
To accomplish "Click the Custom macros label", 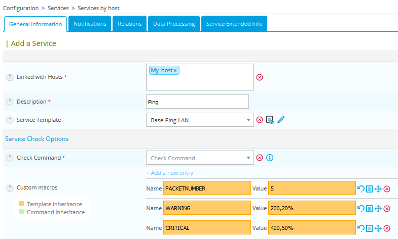I will (37, 187).
